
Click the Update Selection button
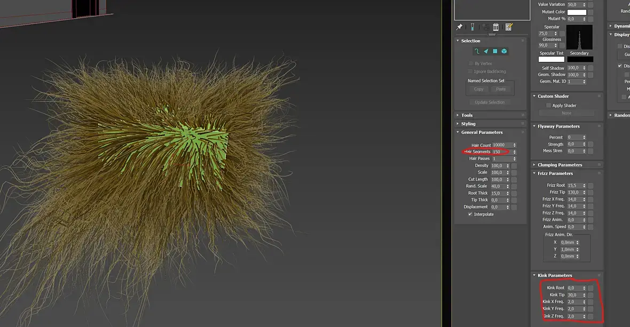coord(490,102)
